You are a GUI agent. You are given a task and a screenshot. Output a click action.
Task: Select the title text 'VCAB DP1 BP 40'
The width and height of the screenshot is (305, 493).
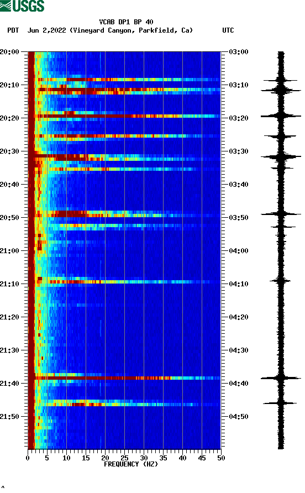[x=126, y=22]
